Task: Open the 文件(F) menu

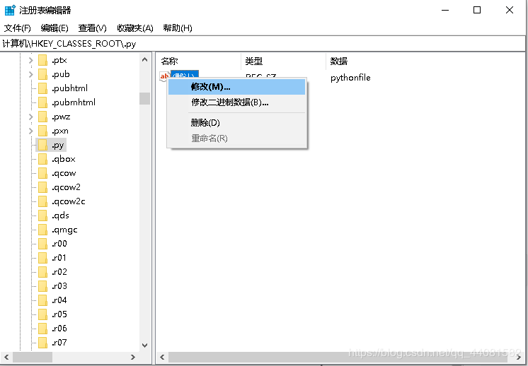Action: [x=18, y=28]
